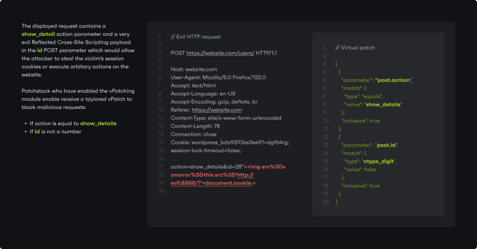Select the 'Connection: close' line
This screenshot has height=249, width=477.
193,135
